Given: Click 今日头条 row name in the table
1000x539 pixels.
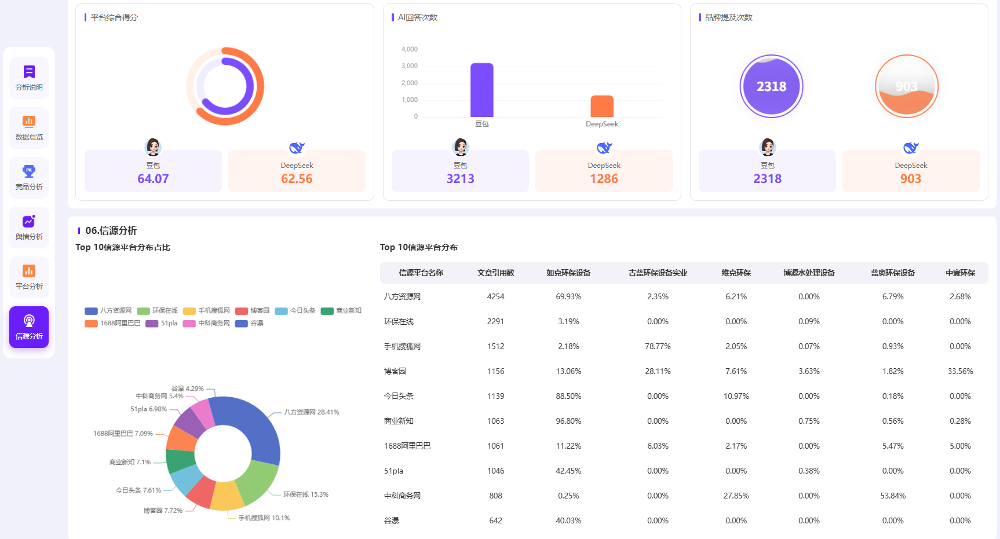Looking at the screenshot, I should point(399,396).
